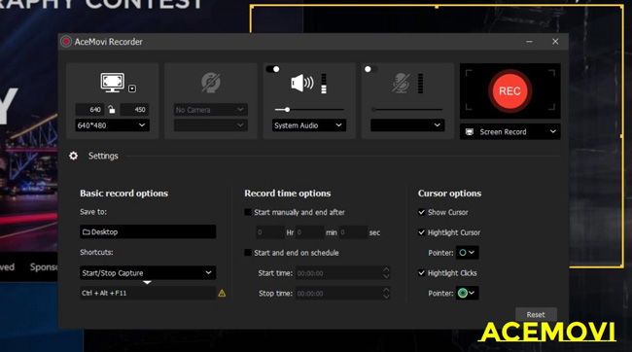632x352 pixels.
Task: Uncheck the Show Cursor checkbox
Action: point(422,212)
